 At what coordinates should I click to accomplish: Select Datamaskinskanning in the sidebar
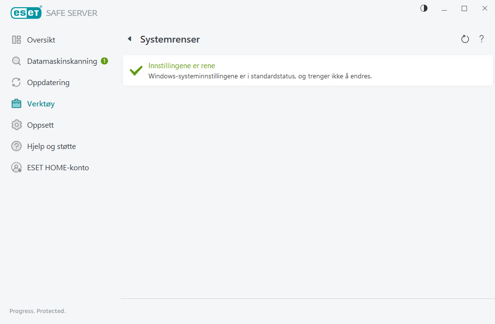pos(62,61)
